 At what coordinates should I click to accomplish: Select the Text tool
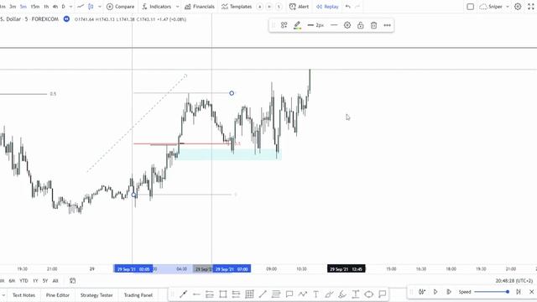pos(315,294)
